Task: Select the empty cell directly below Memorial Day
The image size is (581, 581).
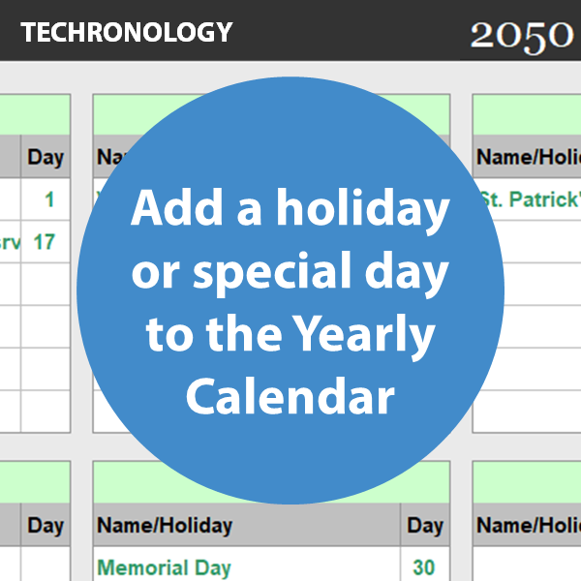Action: [246, 579]
